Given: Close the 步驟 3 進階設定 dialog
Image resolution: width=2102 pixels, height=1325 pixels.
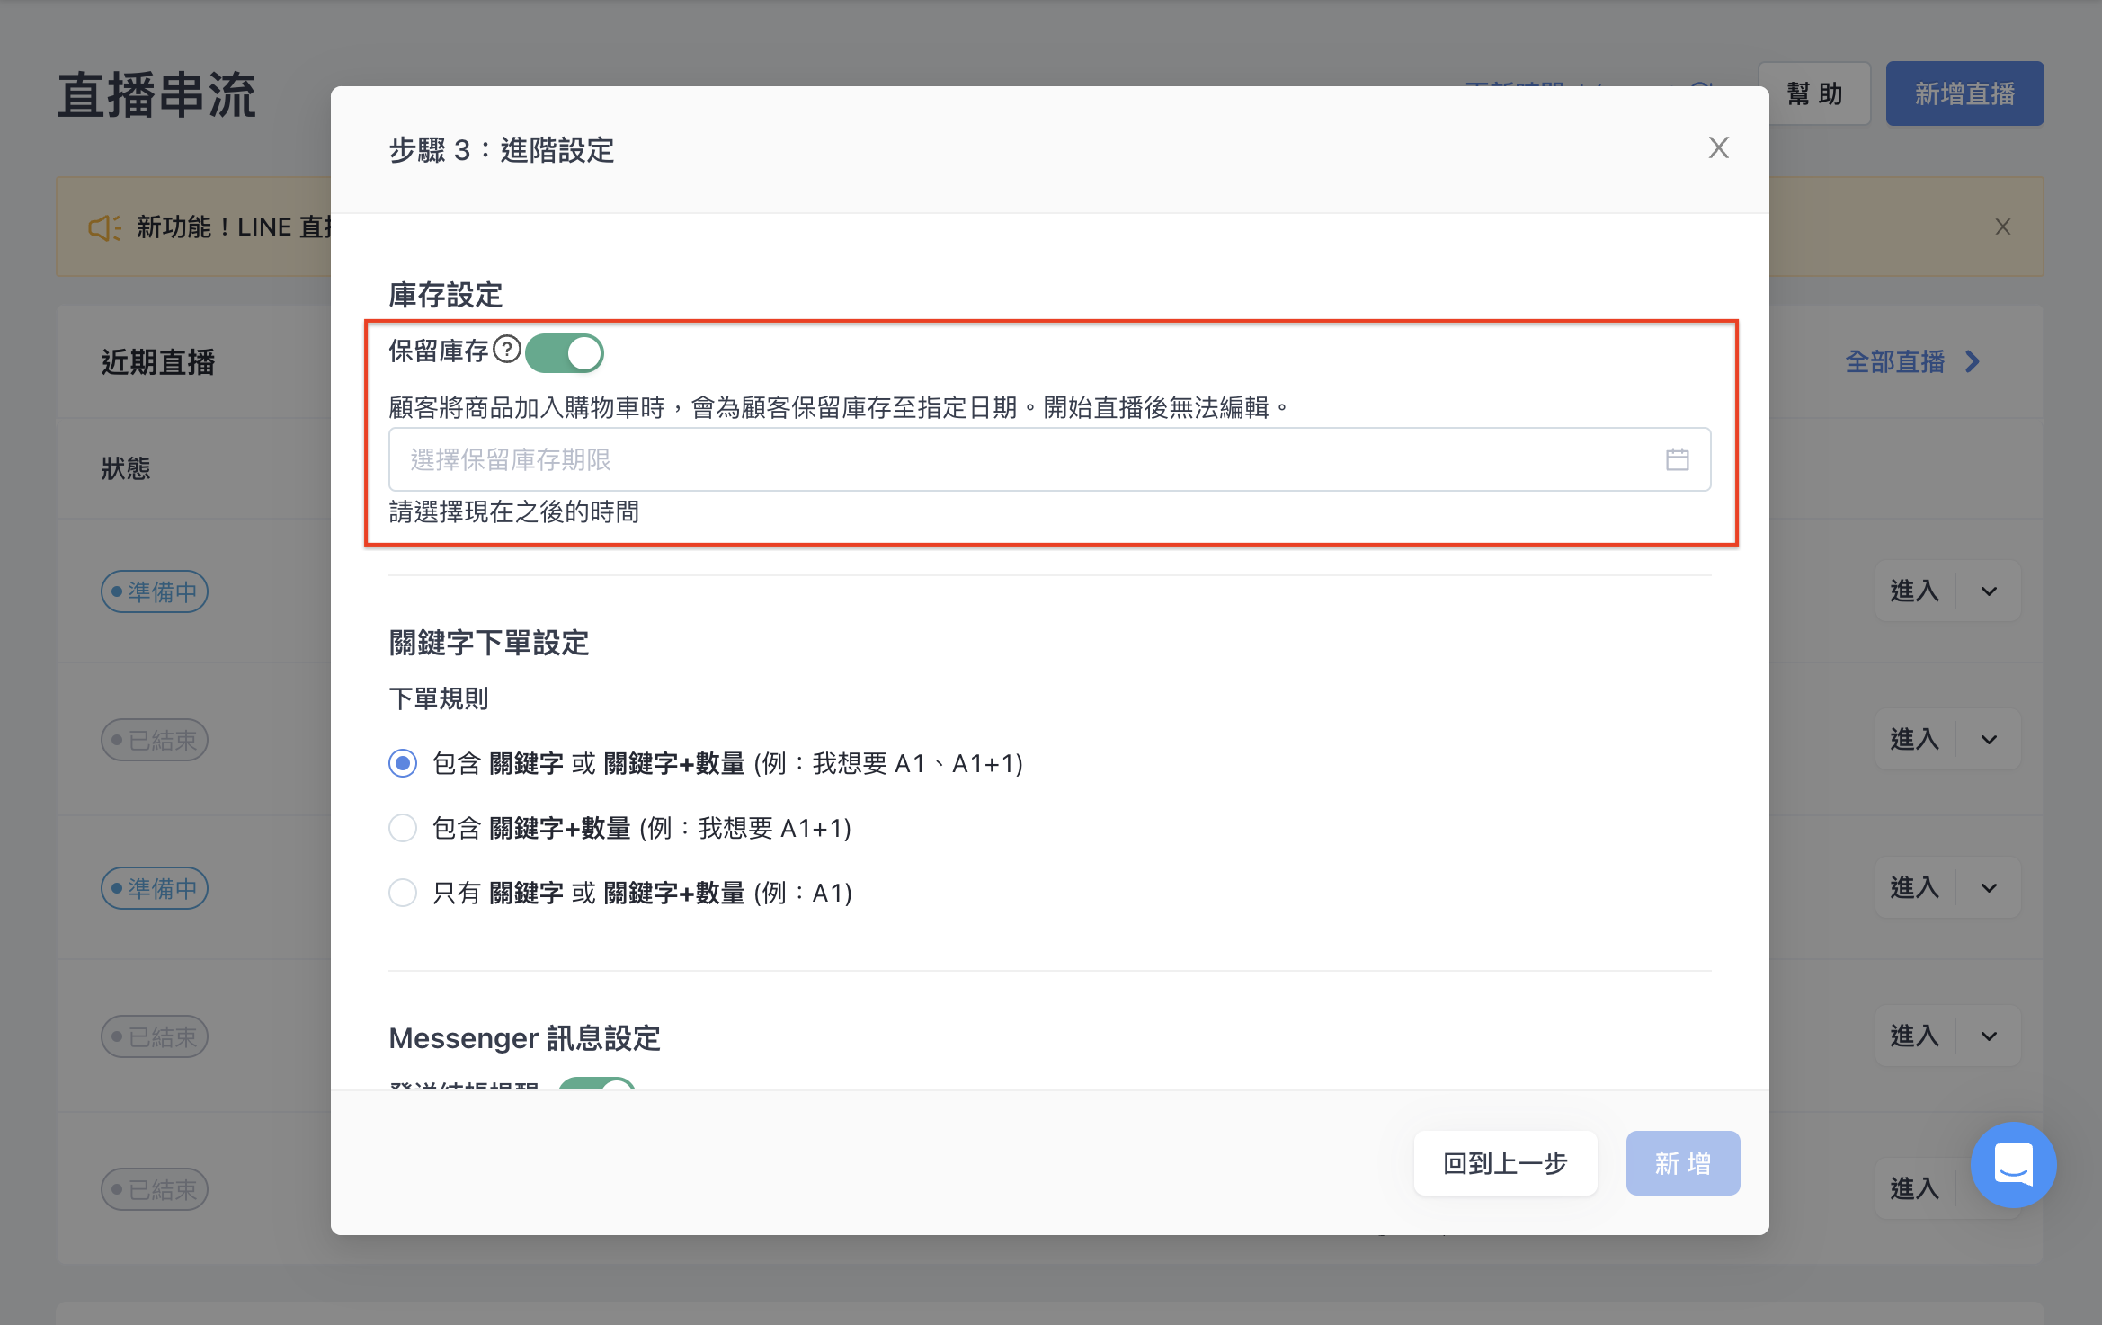Looking at the screenshot, I should (1718, 148).
